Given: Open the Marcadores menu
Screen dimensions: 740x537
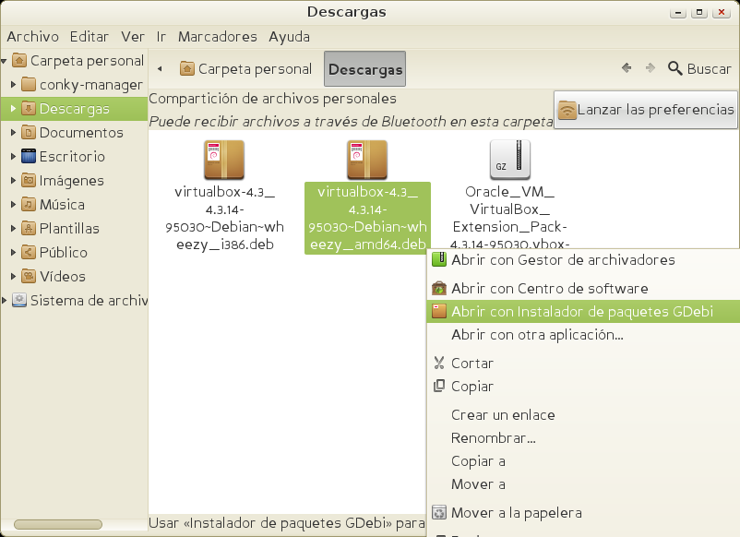Looking at the screenshot, I should click(217, 37).
